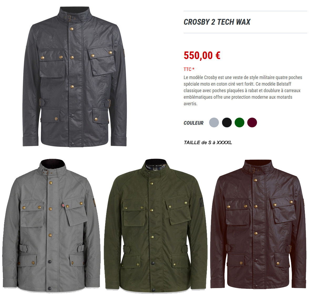The width and height of the screenshot is (309, 298).
Task: Select the light grey color swatch
Action: click(x=214, y=123)
